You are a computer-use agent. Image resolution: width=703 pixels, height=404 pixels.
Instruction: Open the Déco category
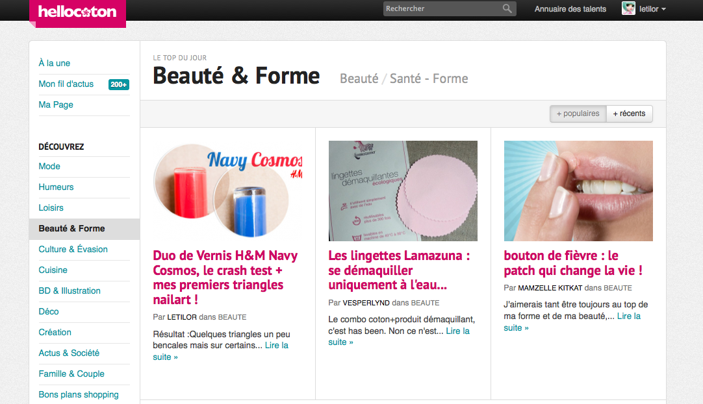(x=49, y=311)
